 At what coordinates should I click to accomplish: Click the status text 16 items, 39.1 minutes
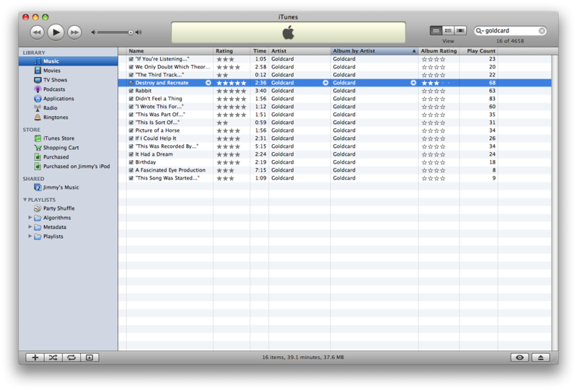[303, 358]
